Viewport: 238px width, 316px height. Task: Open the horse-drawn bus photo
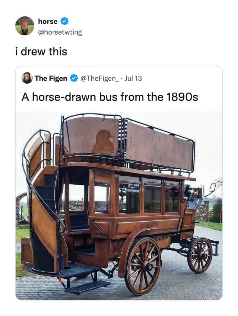click(x=119, y=206)
